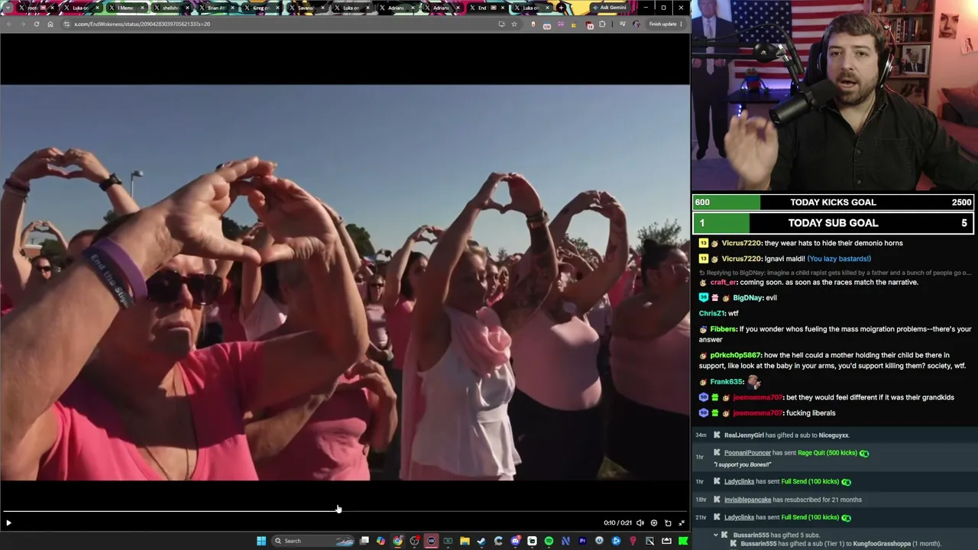Reload the current browser page

[36, 24]
